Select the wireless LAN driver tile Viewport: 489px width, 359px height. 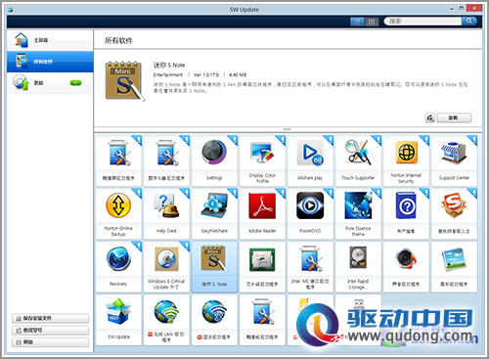(x=166, y=320)
